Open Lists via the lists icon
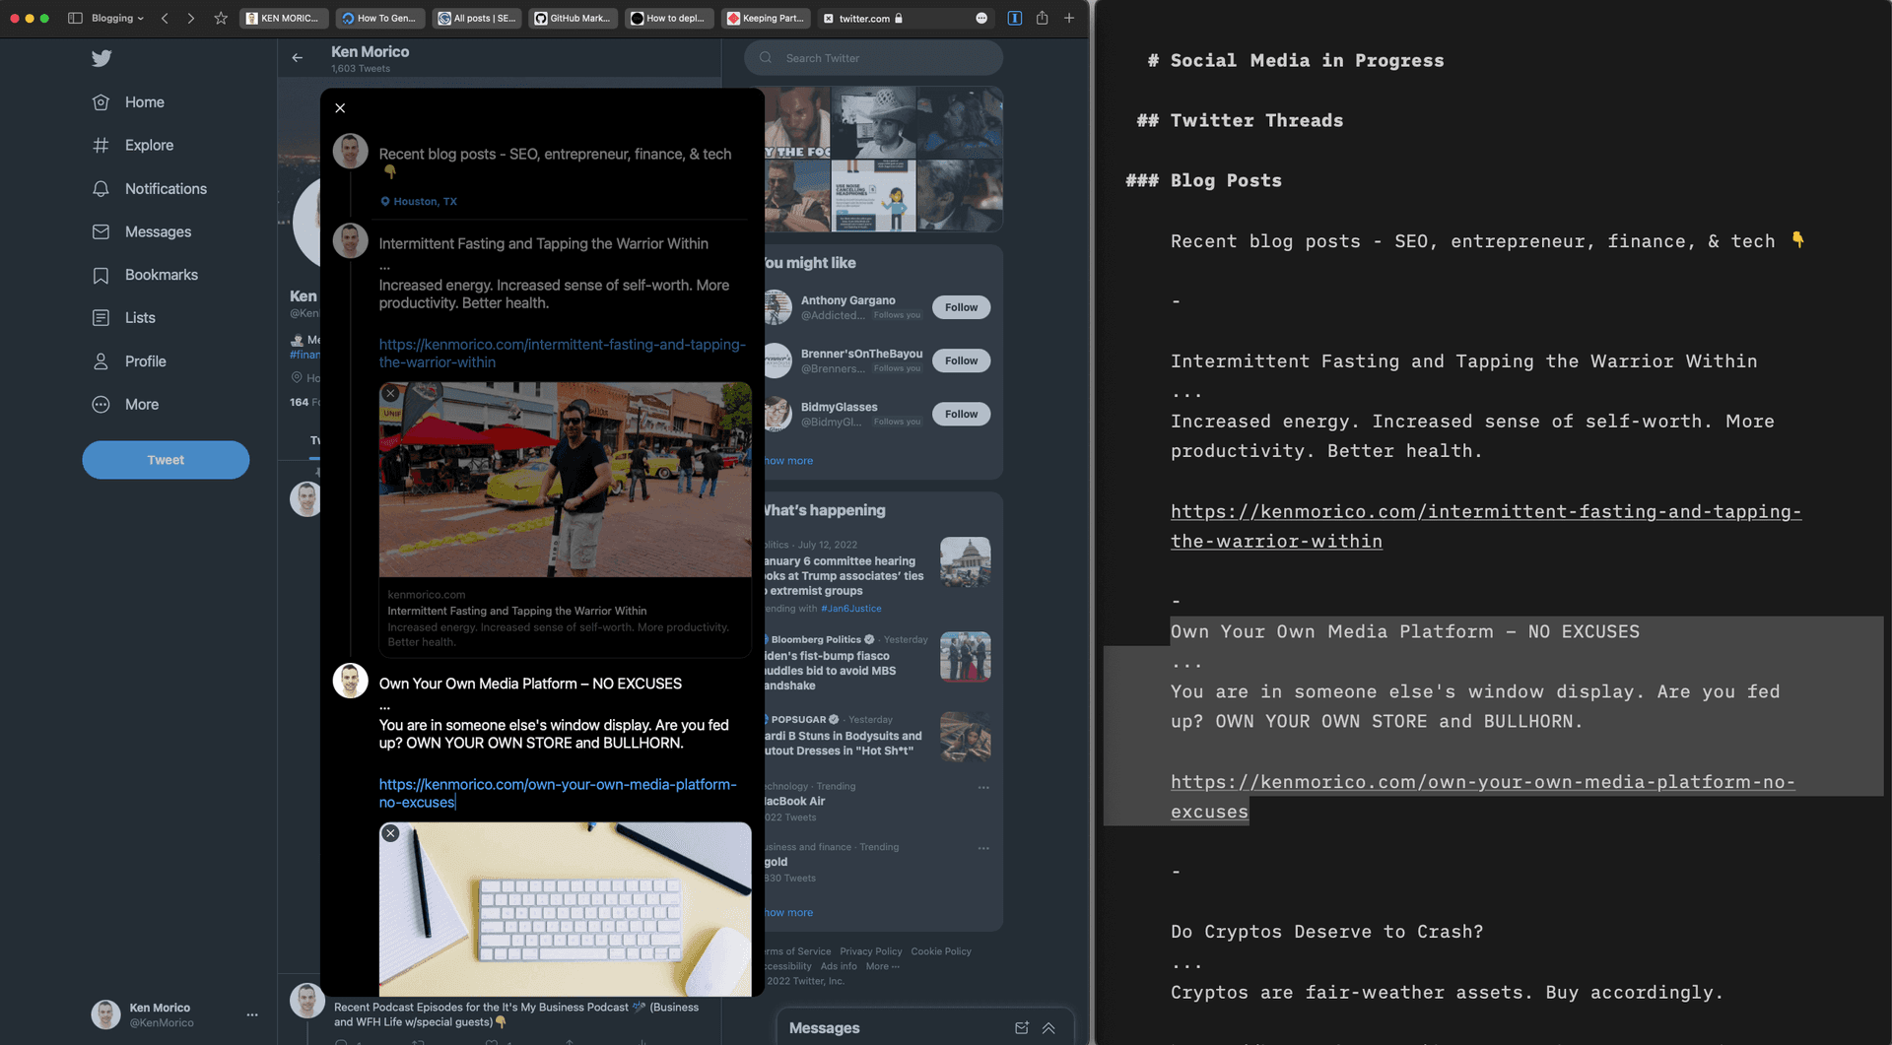 (x=101, y=317)
